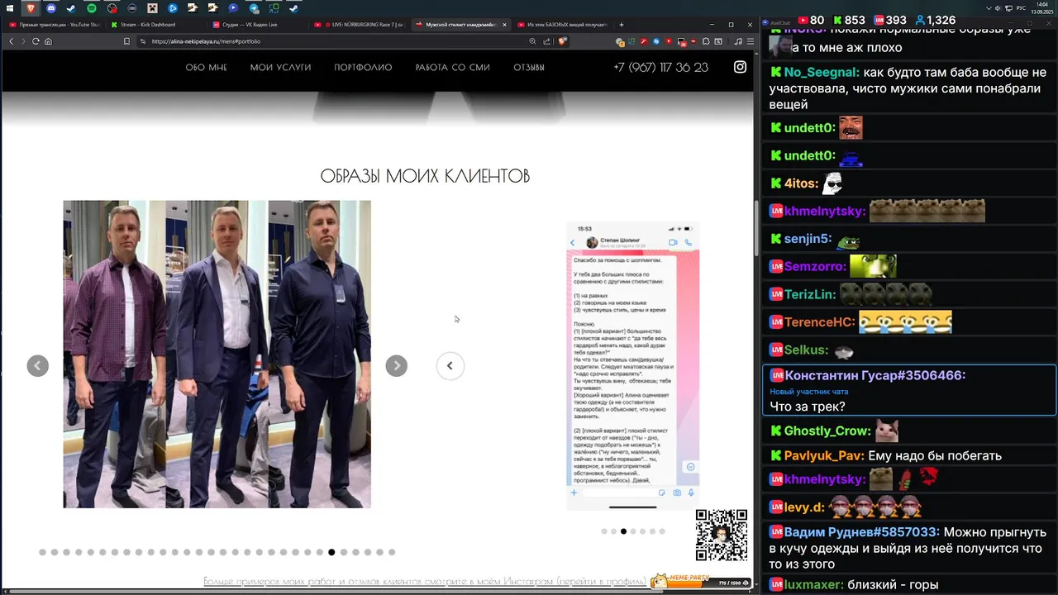Click the Kick viewer counter showing 853
The height and width of the screenshot is (595, 1058).
tap(849, 20)
